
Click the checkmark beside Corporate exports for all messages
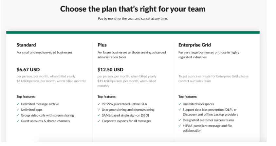(99, 121)
